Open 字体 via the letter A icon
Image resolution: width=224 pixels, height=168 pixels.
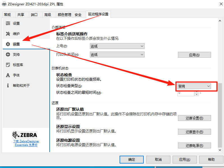8,75
